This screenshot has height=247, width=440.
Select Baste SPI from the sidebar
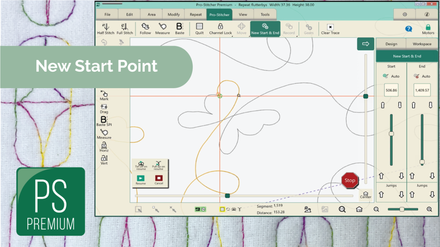(x=104, y=121)
